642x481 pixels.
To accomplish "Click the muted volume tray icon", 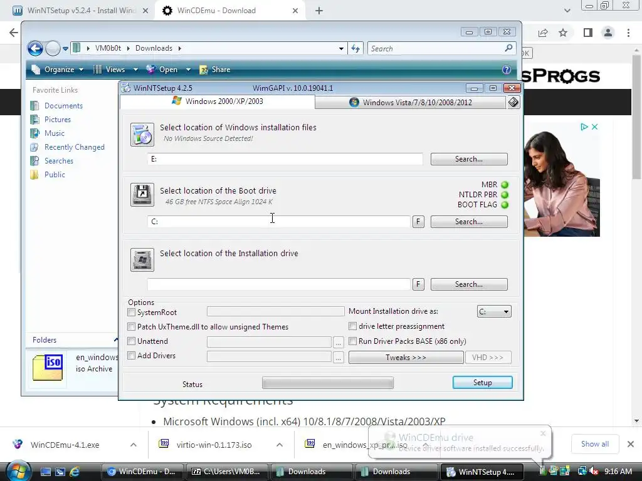I will (594, 472).
